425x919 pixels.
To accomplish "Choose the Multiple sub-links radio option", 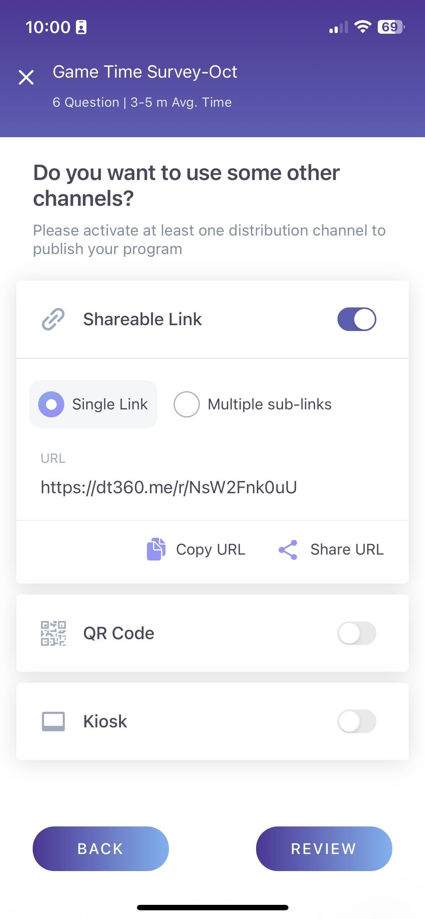I will point(186,404).
